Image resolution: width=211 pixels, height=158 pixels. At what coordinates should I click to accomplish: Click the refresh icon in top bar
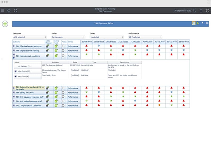pyautogui.click(x=16, y=11)
